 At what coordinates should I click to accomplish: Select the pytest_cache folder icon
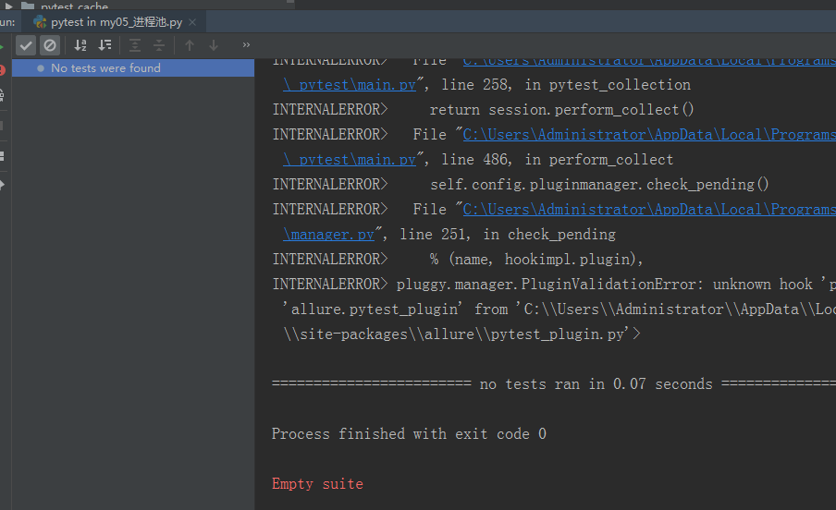coord(28,6)
